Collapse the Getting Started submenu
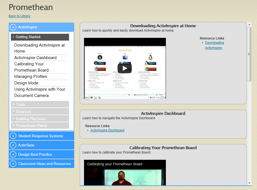257x190 pixels. (x=40, y=37)
